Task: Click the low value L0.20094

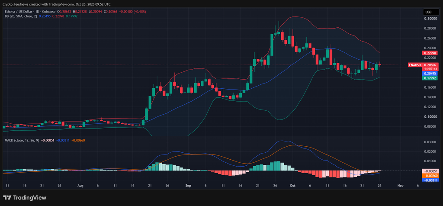Action: click(x=95, y=12)
